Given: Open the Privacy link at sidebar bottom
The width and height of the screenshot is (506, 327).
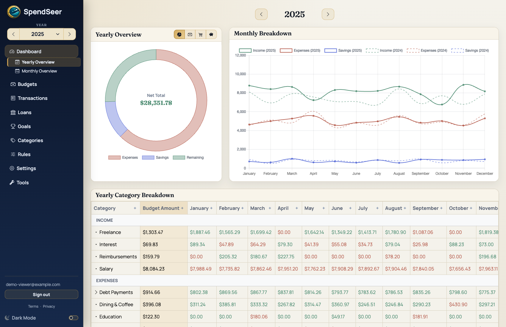Looking at the screenshot, I should 49,306.
